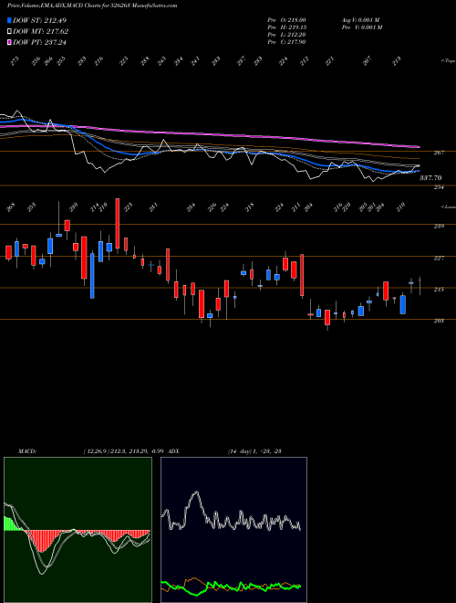Click the 'Pre L: 212.20' low value
Viewport: 456px width, 603px height.
coord(286,35)
